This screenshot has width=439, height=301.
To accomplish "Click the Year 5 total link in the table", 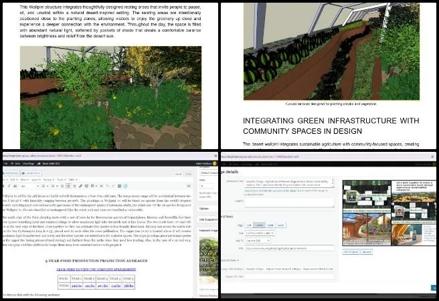I will coord(128,286).
